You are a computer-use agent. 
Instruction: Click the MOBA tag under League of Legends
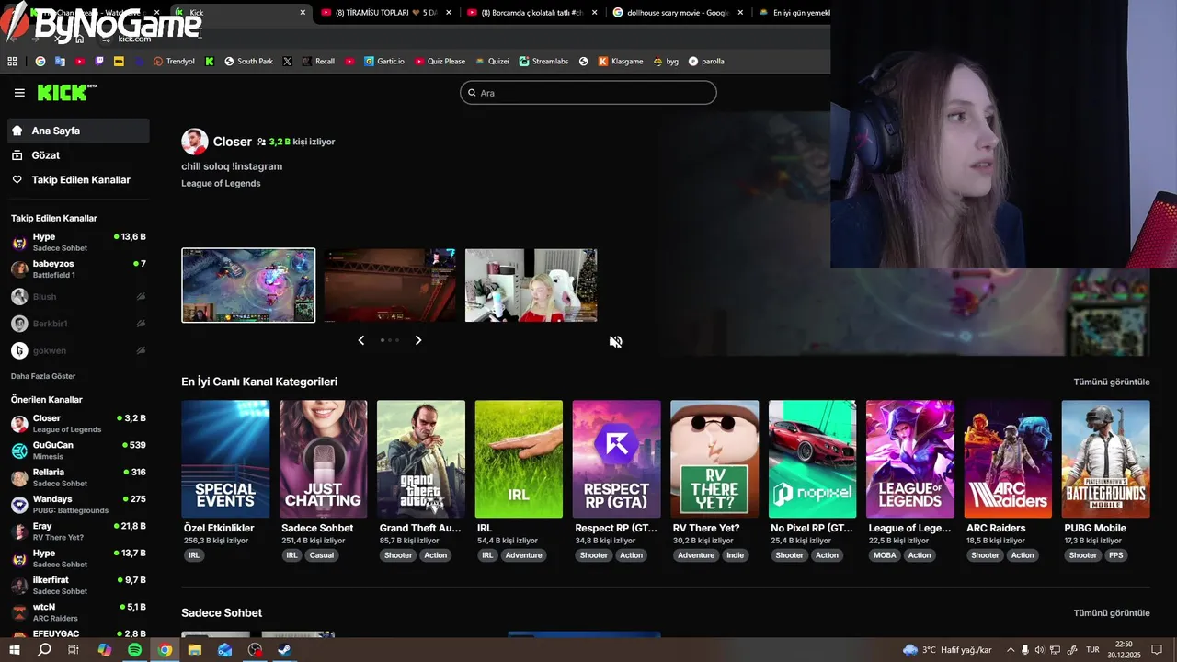pos(885,555)
